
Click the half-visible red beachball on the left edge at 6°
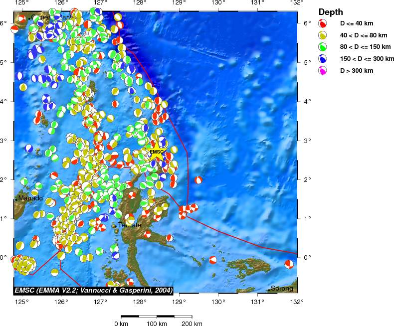[x=14, y=29]
